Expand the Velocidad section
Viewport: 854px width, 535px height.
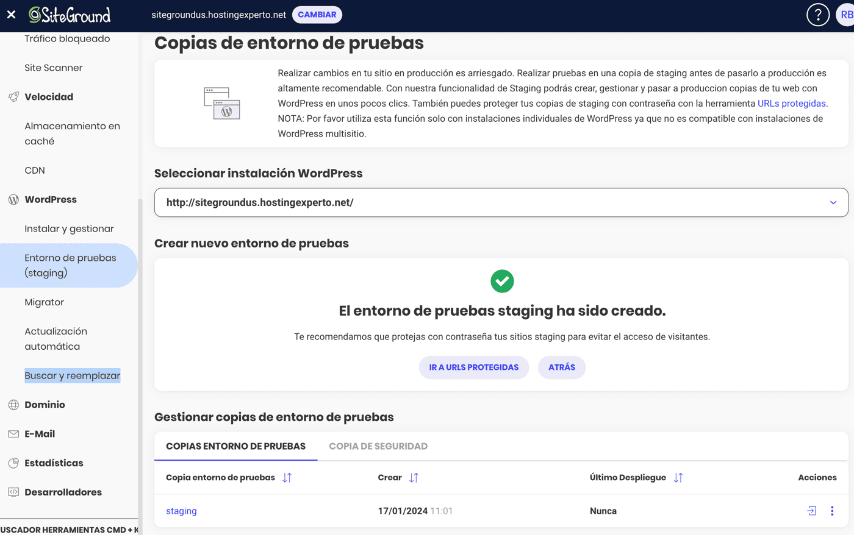pyautogui.click(x=49, y=97)
